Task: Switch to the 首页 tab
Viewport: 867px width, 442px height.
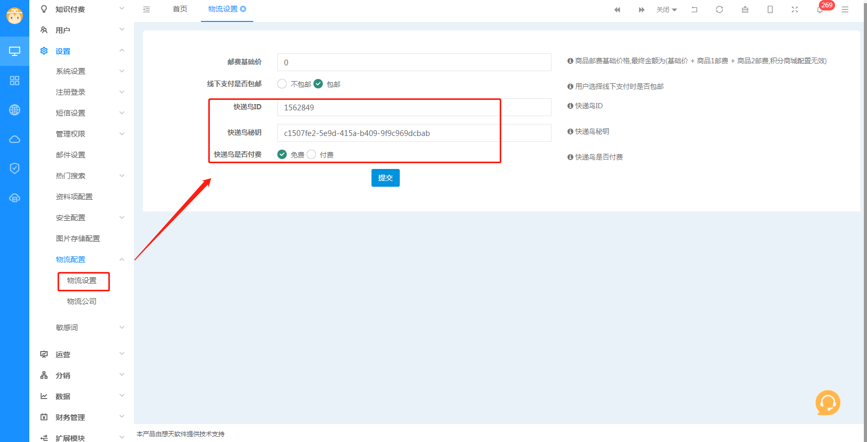Action: pyautogui.click(x=180, y=9)
